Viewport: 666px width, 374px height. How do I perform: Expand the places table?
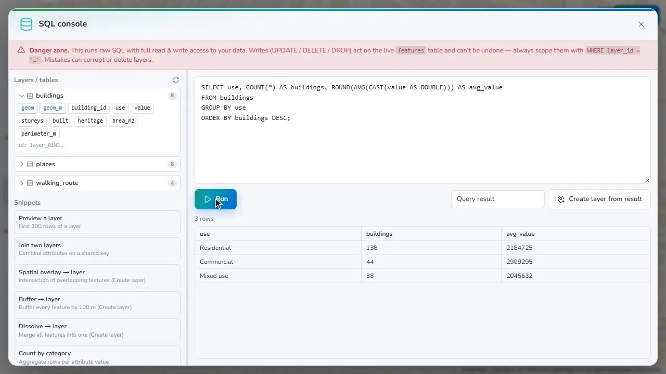[22, 164]
